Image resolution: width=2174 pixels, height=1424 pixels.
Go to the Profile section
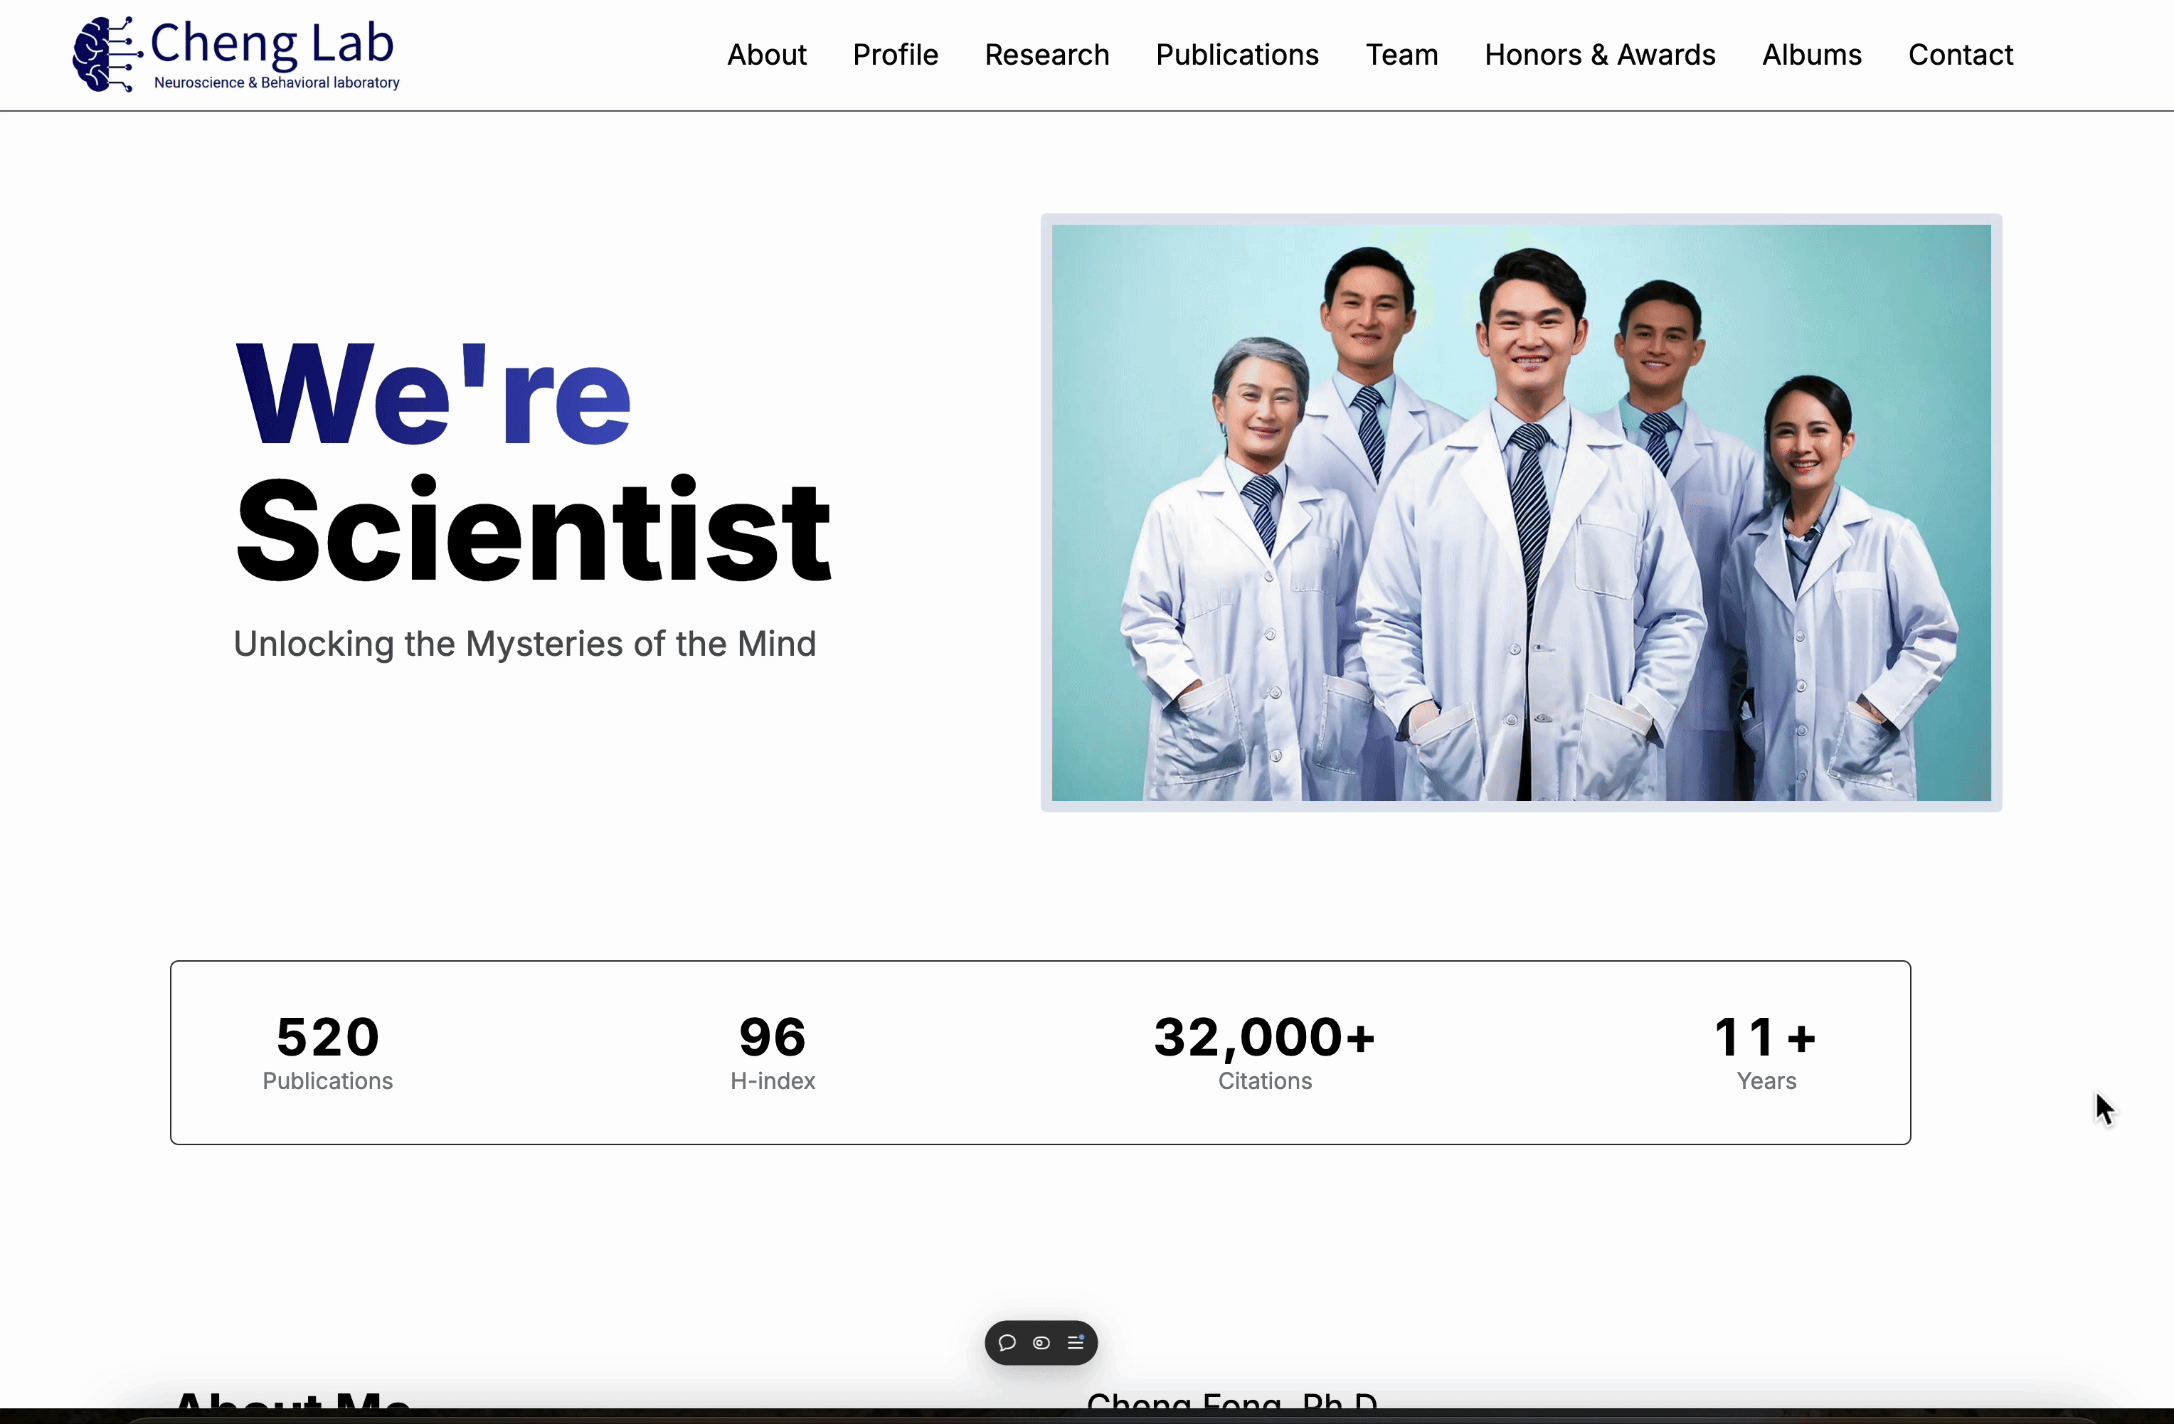[x=895, y=55]
